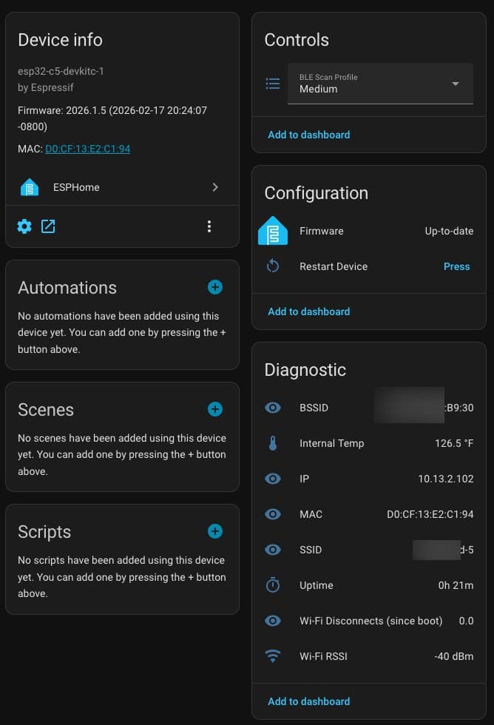Viewport: 494px width, 725px height.
Task: Open device settings gear icon
Action: (x=24, y=226)
